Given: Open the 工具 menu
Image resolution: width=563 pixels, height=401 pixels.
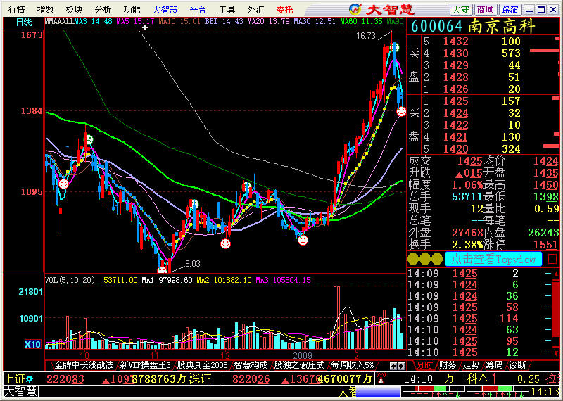Looking at the screenshot, I should 227,9.
